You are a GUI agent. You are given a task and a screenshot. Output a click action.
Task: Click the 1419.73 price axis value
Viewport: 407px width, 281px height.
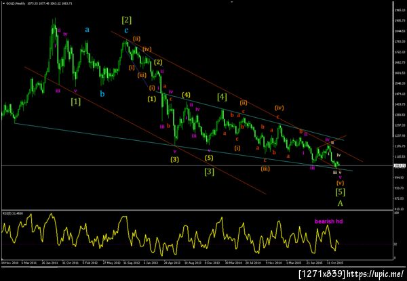399,104
